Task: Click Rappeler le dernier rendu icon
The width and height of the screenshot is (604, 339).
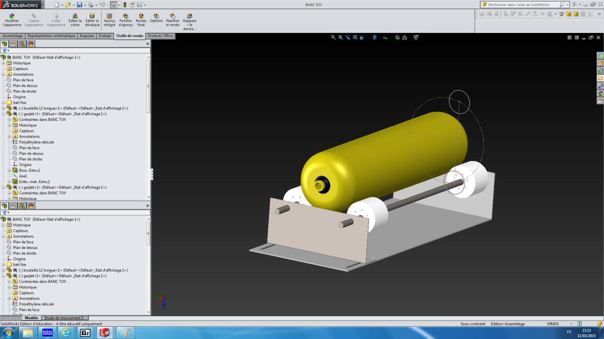Action: click(x=190, y=22)
